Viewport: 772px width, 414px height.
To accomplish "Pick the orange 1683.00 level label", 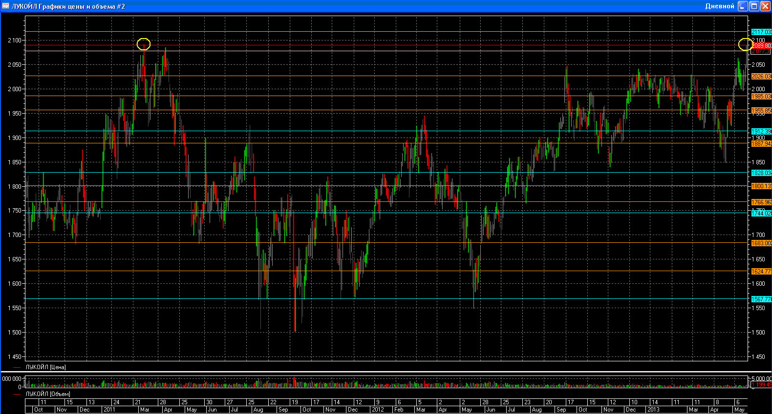I will pos(761,243).
